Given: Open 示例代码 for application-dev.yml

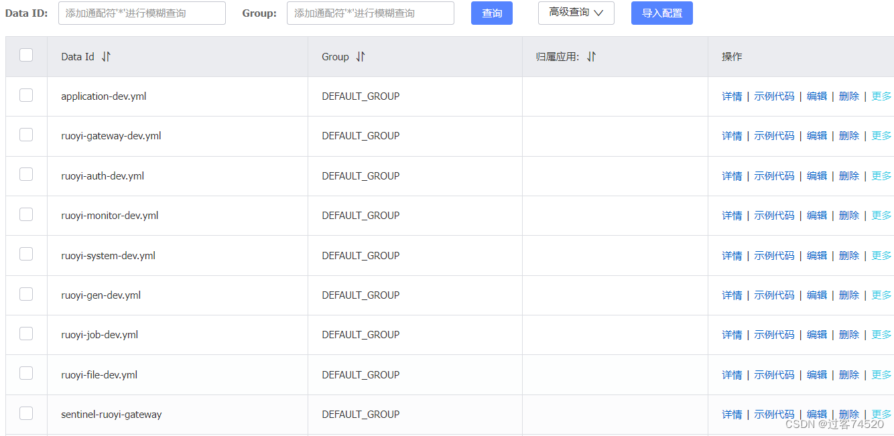Looking at the screenshot, I should pos(774,96).
